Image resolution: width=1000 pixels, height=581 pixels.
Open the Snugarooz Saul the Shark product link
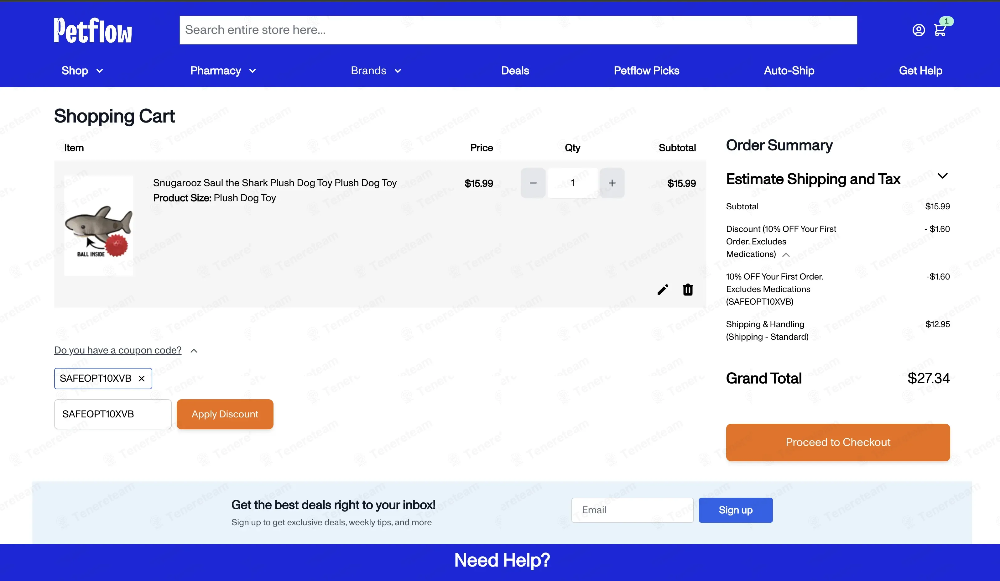[x=275, y=183]
